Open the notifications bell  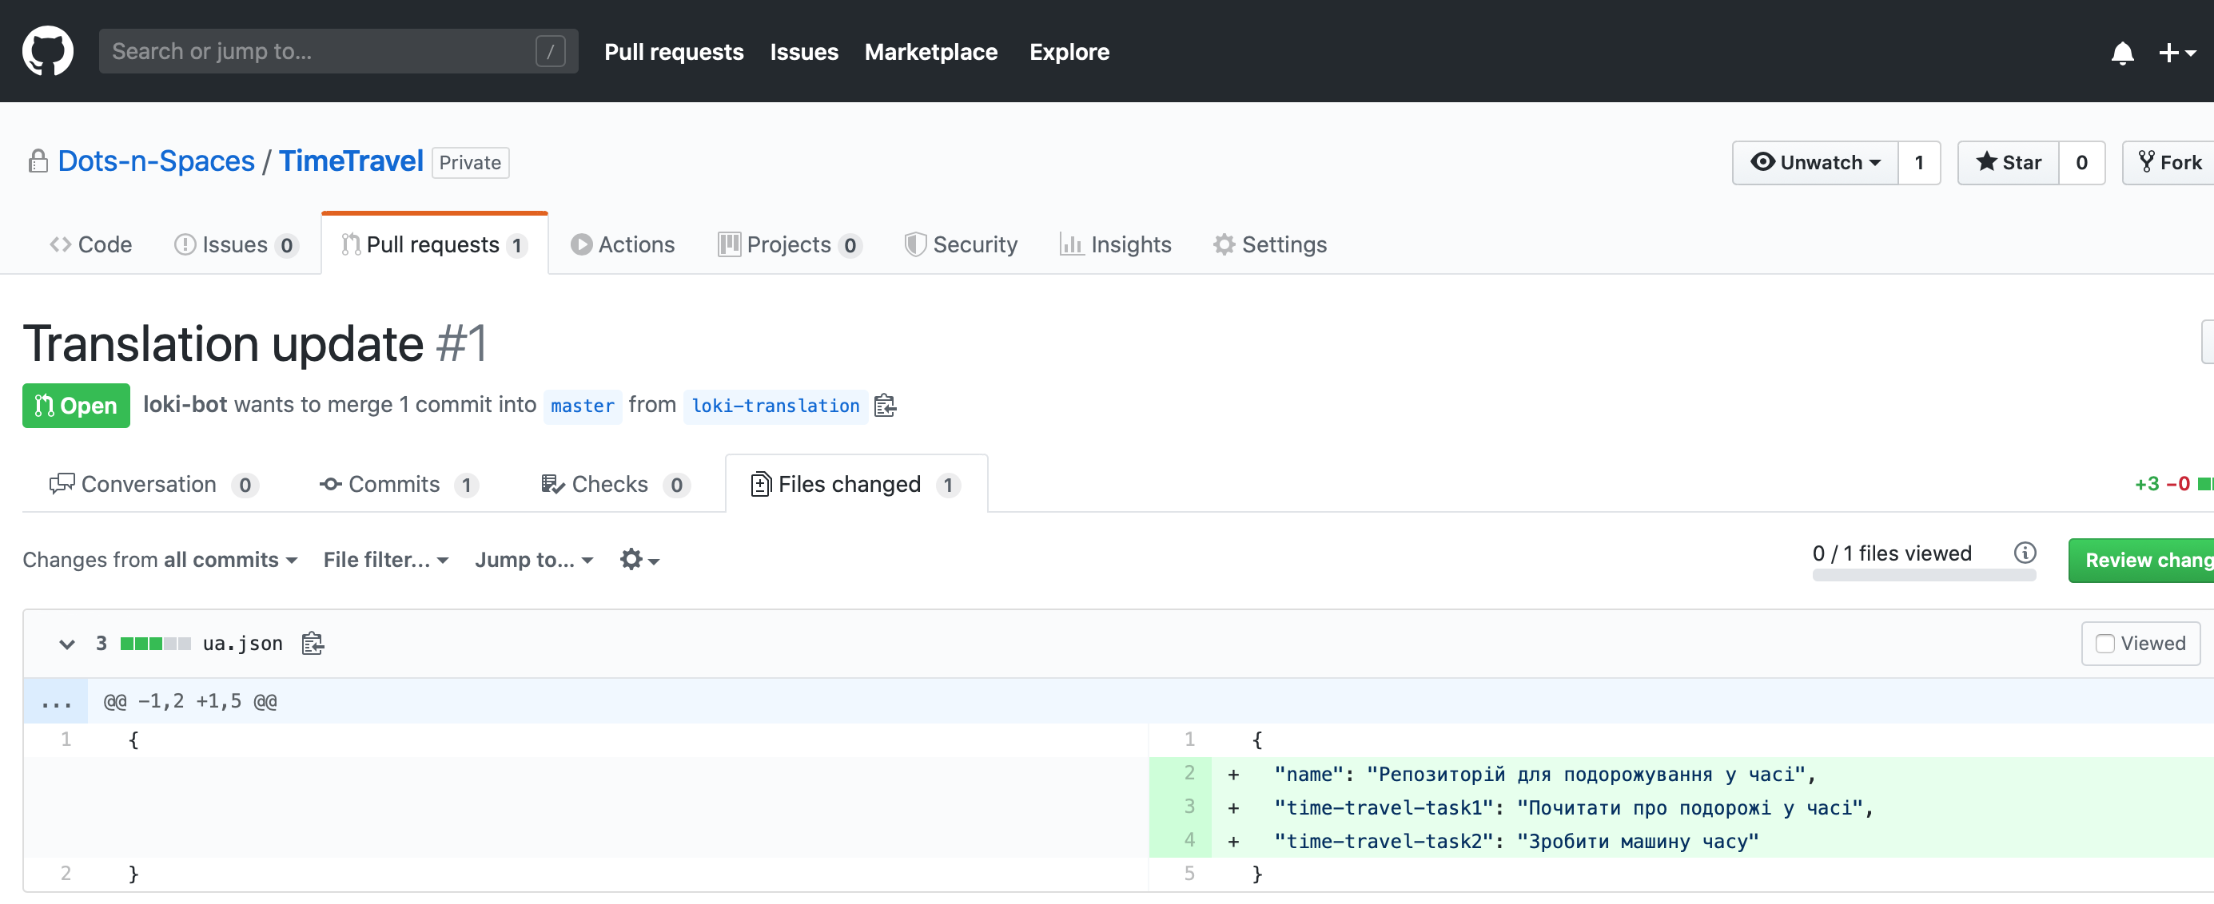(x=2121, y=54)
